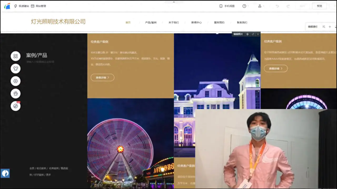The width and height of the screenshot is (337, 189).
Task: Click the four-squares module icon
Action: click(16, 56)
